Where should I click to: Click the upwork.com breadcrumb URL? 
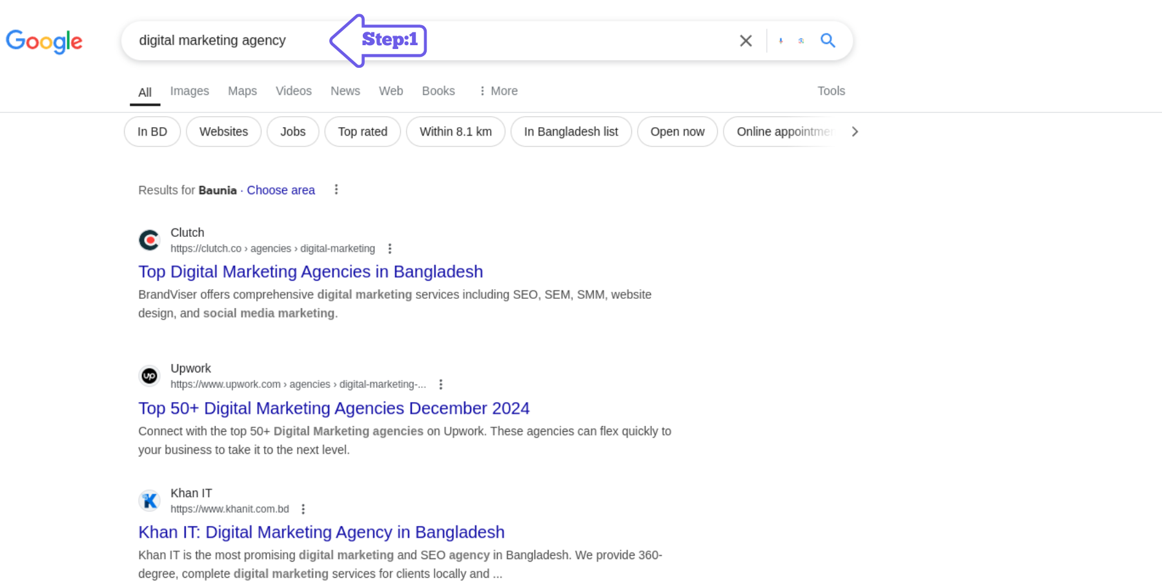click(298, 384)
